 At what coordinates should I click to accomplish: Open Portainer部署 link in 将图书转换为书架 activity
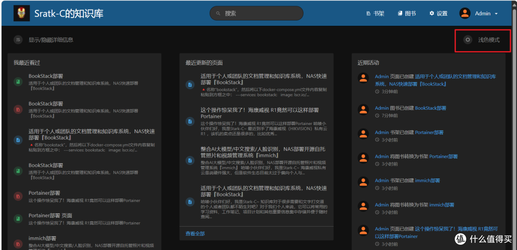tap(443, 156)
